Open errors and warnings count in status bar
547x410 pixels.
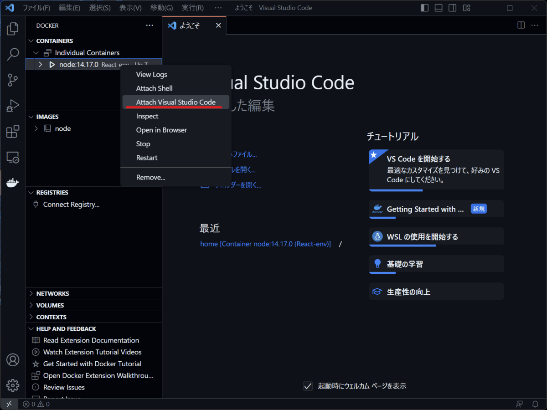[x=36, y=404]
